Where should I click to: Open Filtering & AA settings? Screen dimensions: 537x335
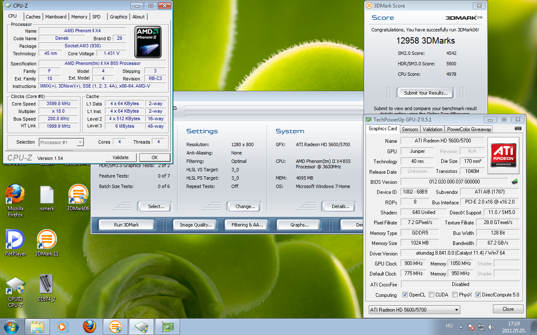(x=247, y=225)
